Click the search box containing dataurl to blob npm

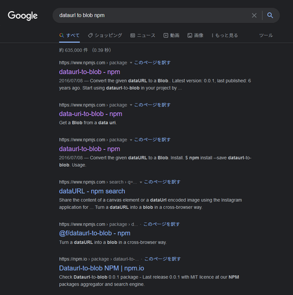[166, 15]
